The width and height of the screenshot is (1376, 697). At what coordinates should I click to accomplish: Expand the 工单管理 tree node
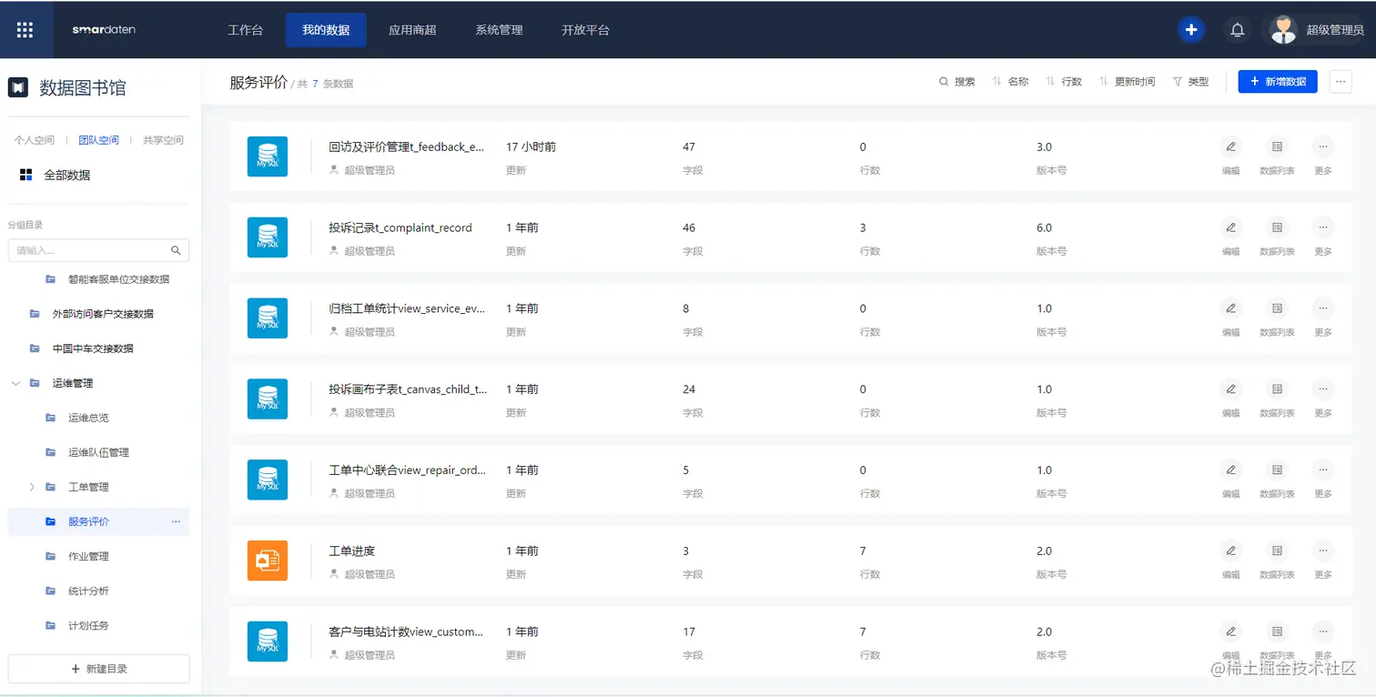pos(33,487)
